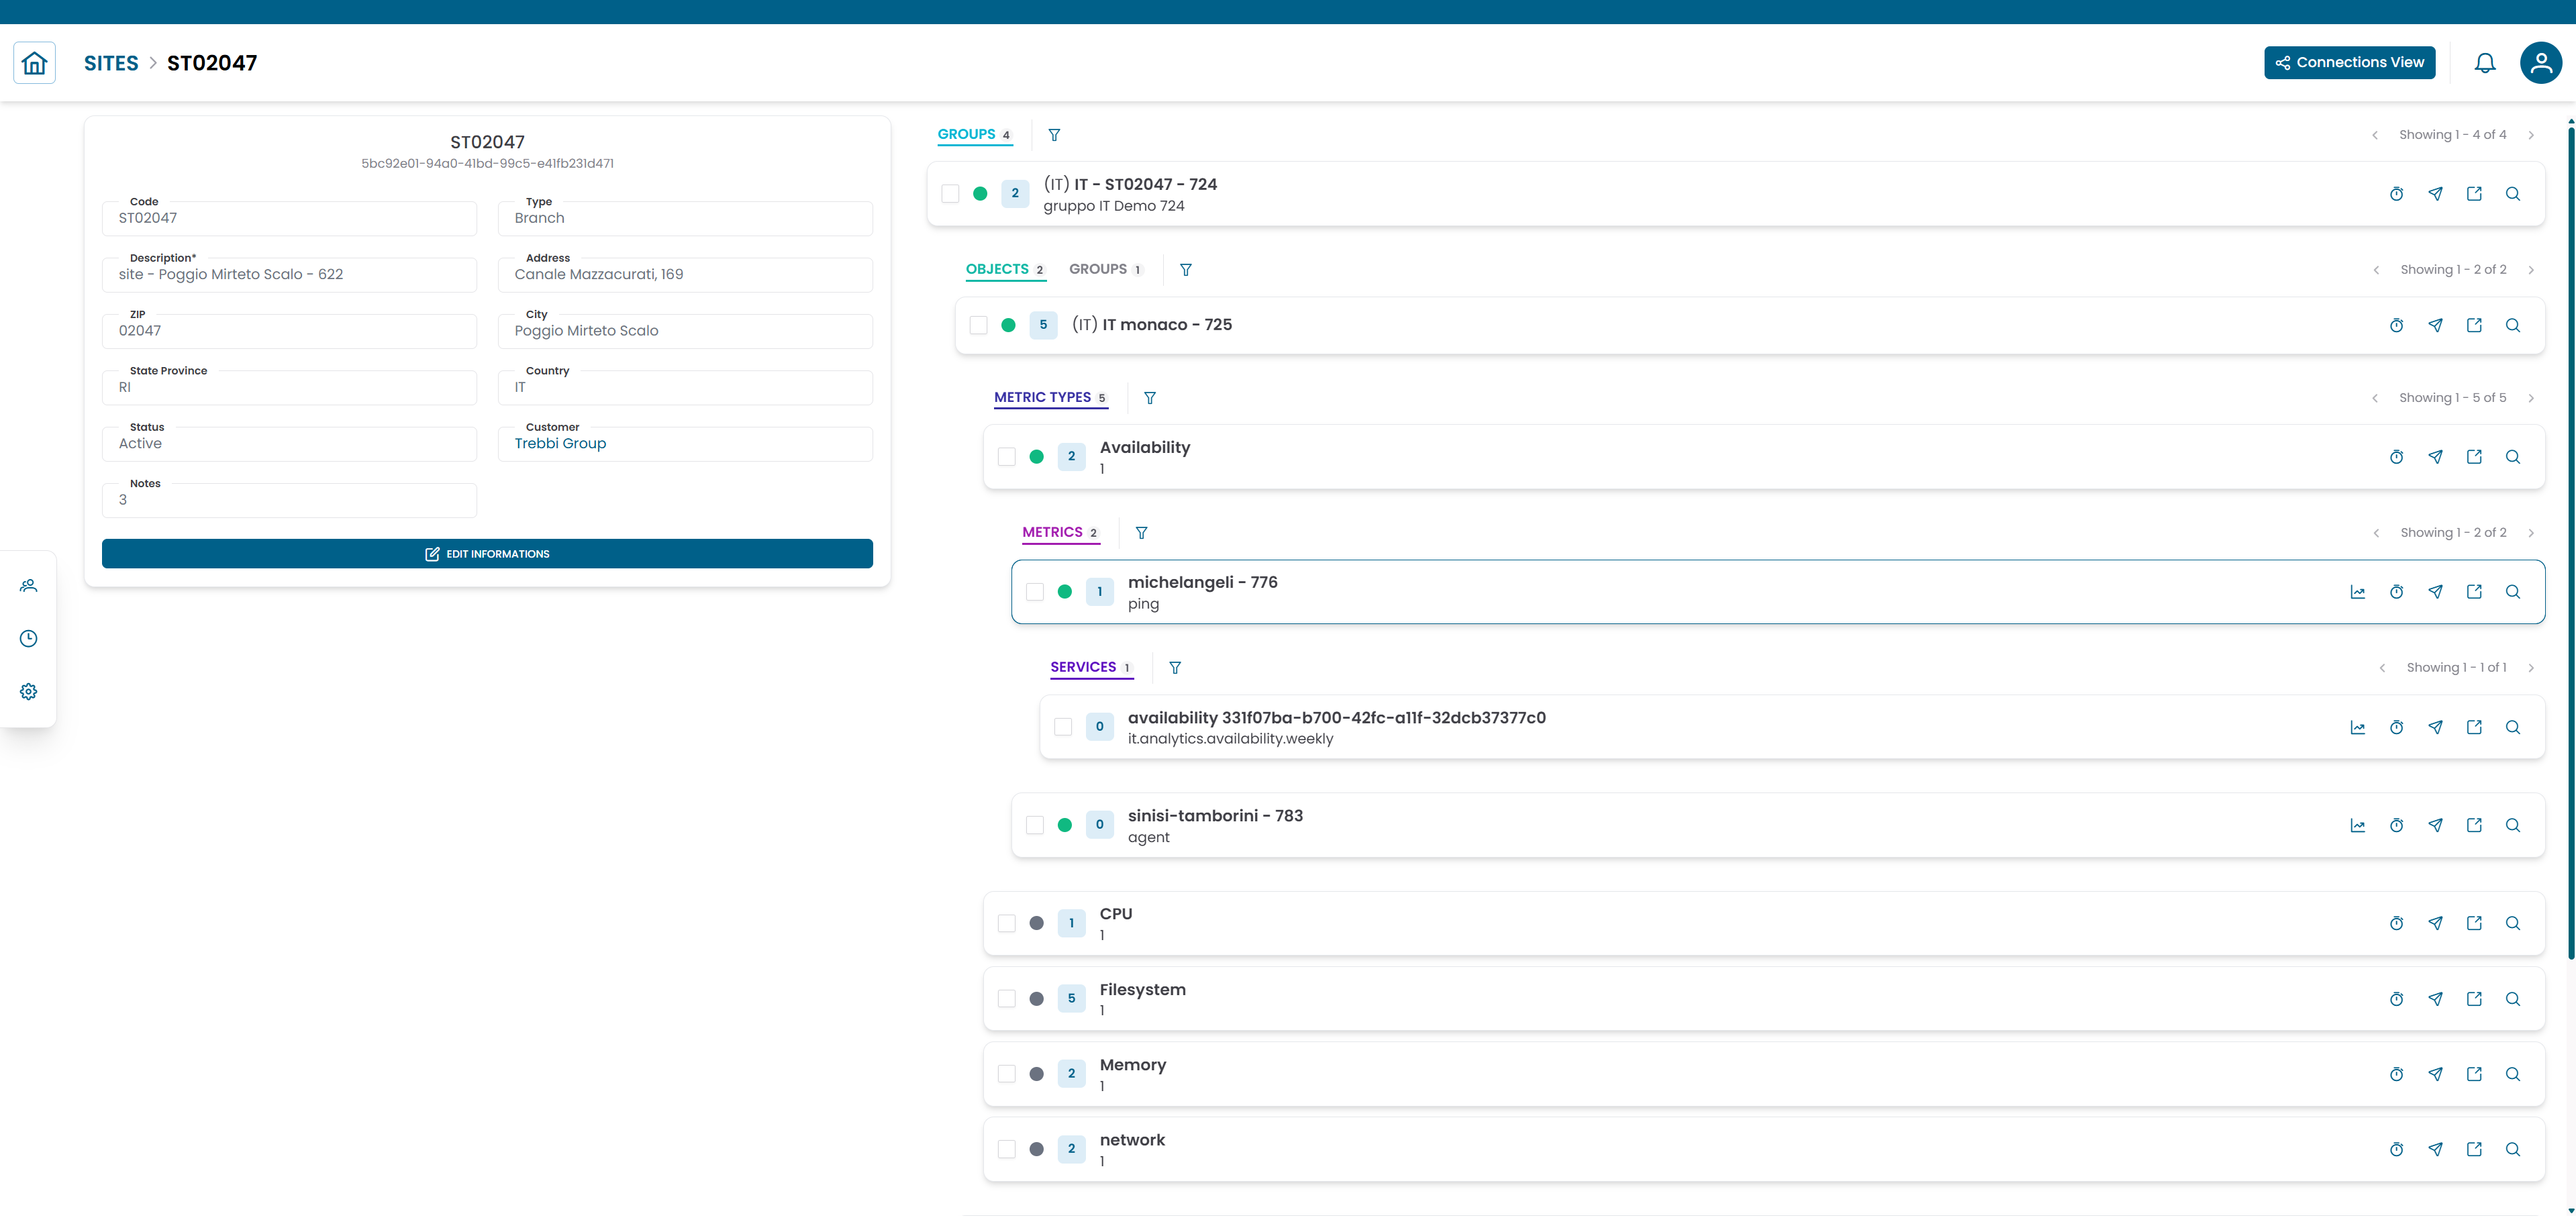Click the users icon in the left sidebar

click(x=29, y=586)
